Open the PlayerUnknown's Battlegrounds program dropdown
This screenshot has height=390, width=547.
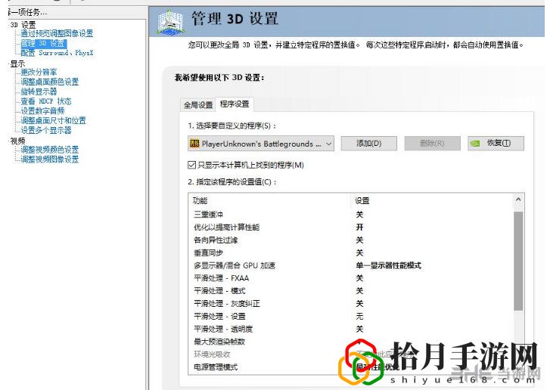tap(261, 144)
